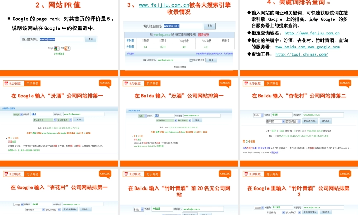Click the CSMZEC logo on the Baidu 竹叶青酒 slide
The image size is (358, 215).
[x=226, y=173]
